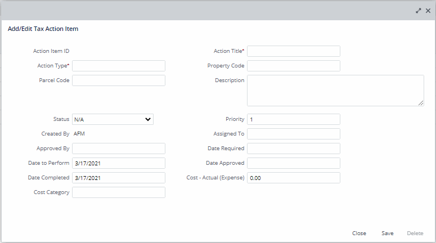Select the Date to Perform field
Viewport: 436px width, 243px height.
[119, 163]
